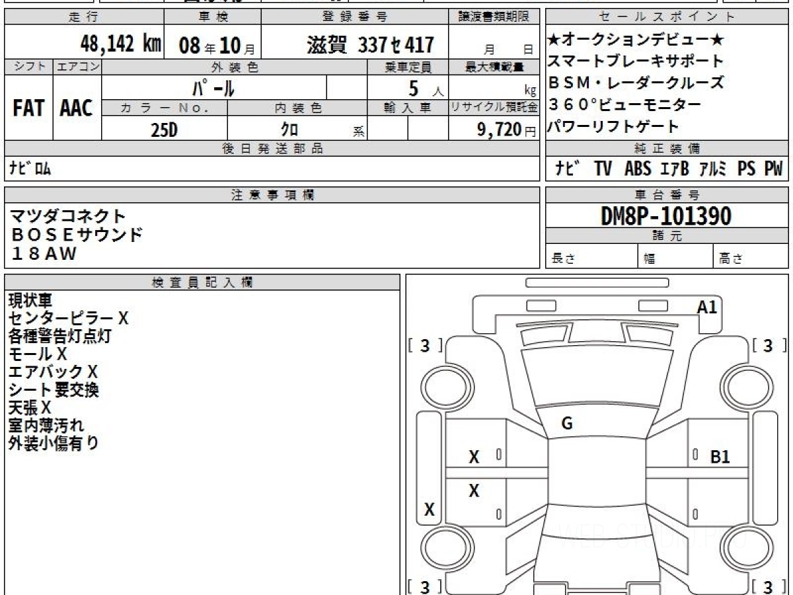Image resolution: width=793 pixels, height=595 pixels.
Task: Select the マツダコネクト note
Action: (x=67, y=216)
